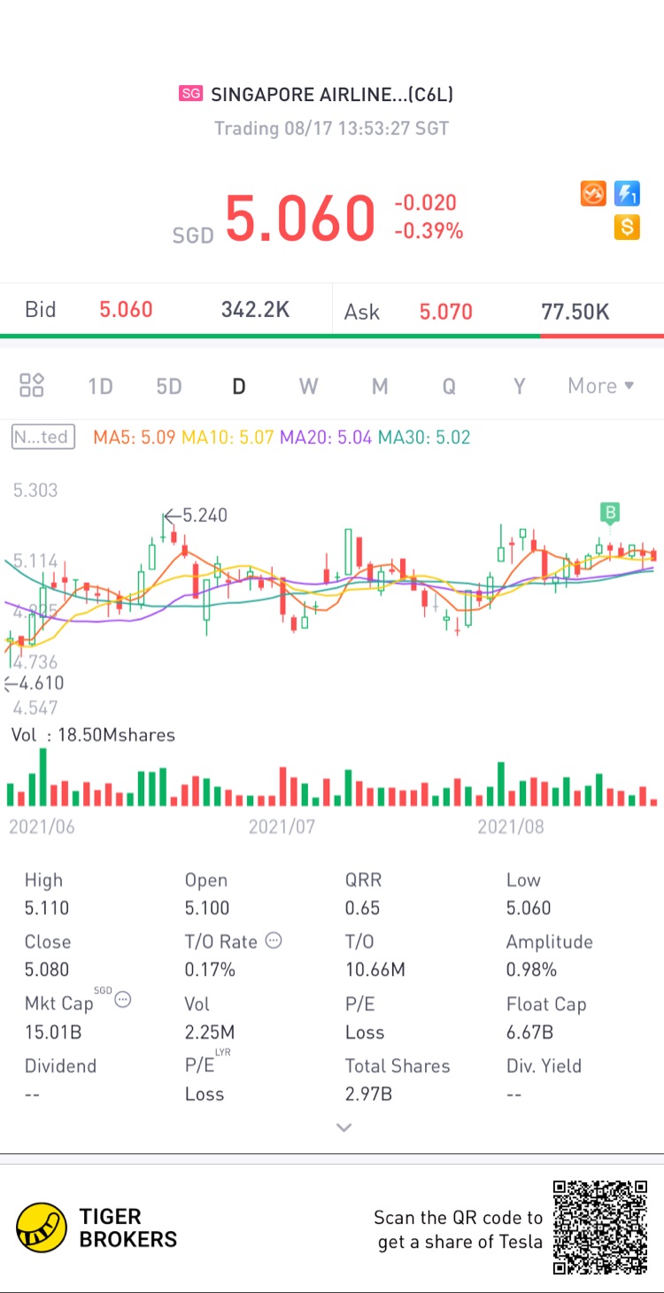The width and height of the screenshot is (664, 1293).
Task: Select the Q quarterly chart tab
Action: click(x=449, y=386)
